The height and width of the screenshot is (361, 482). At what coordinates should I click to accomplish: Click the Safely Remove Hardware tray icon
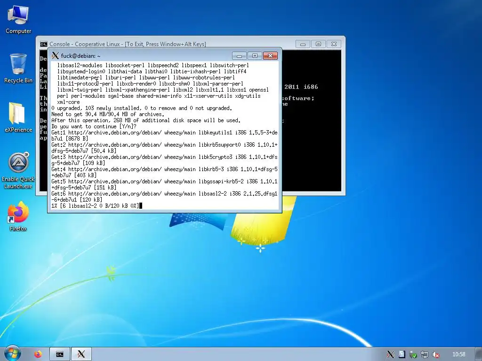coord(413,354)
